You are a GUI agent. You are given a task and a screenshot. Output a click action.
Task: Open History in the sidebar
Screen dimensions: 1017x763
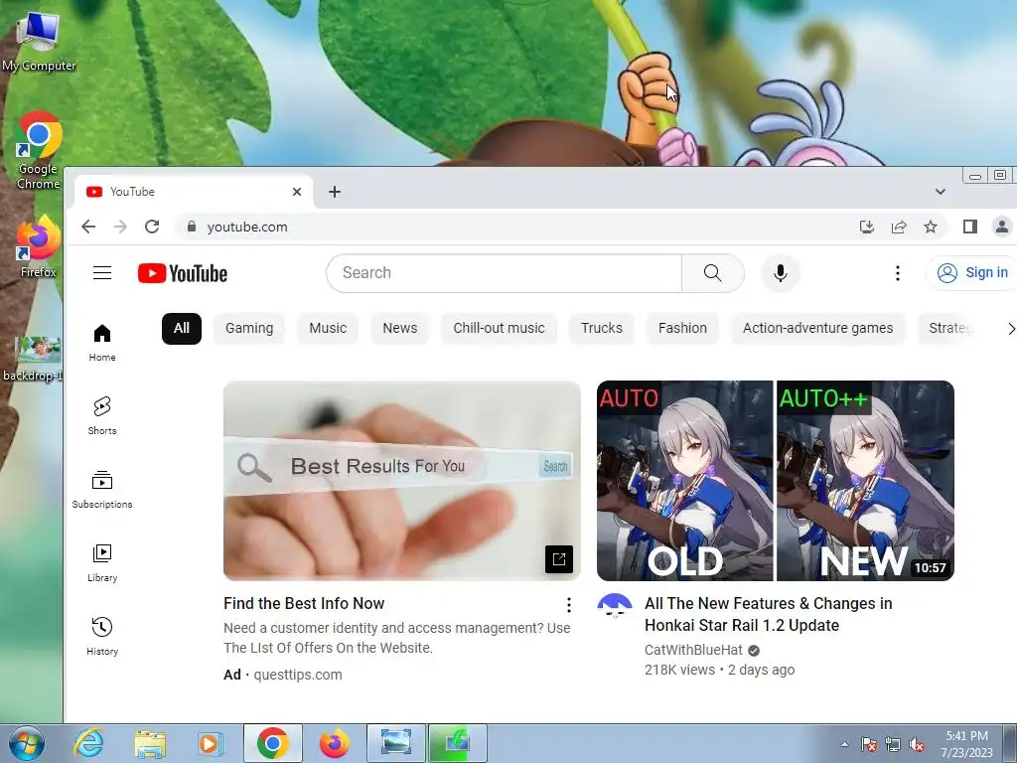tap(102, 637)
